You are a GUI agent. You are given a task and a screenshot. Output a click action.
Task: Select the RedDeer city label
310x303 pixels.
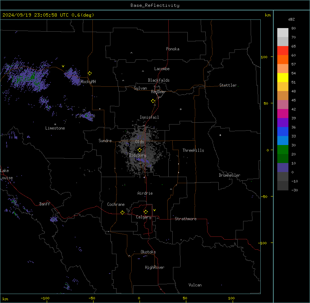coord(158,92)
